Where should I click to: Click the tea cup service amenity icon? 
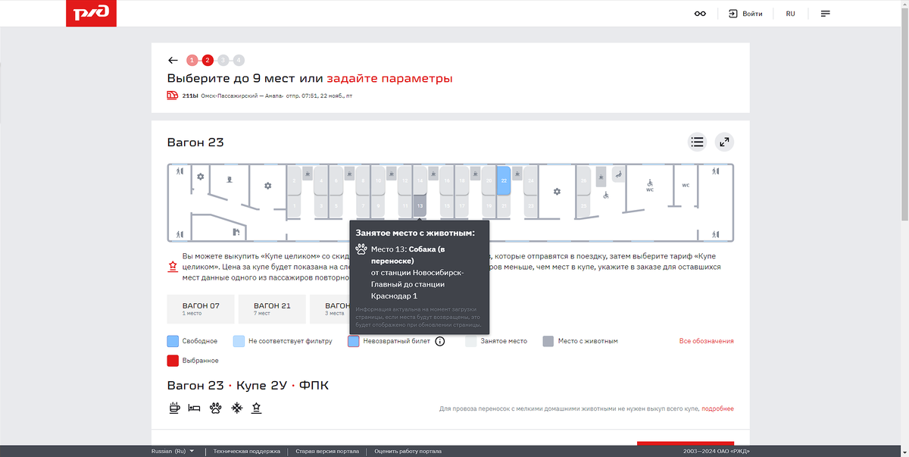tap(175, 408)
